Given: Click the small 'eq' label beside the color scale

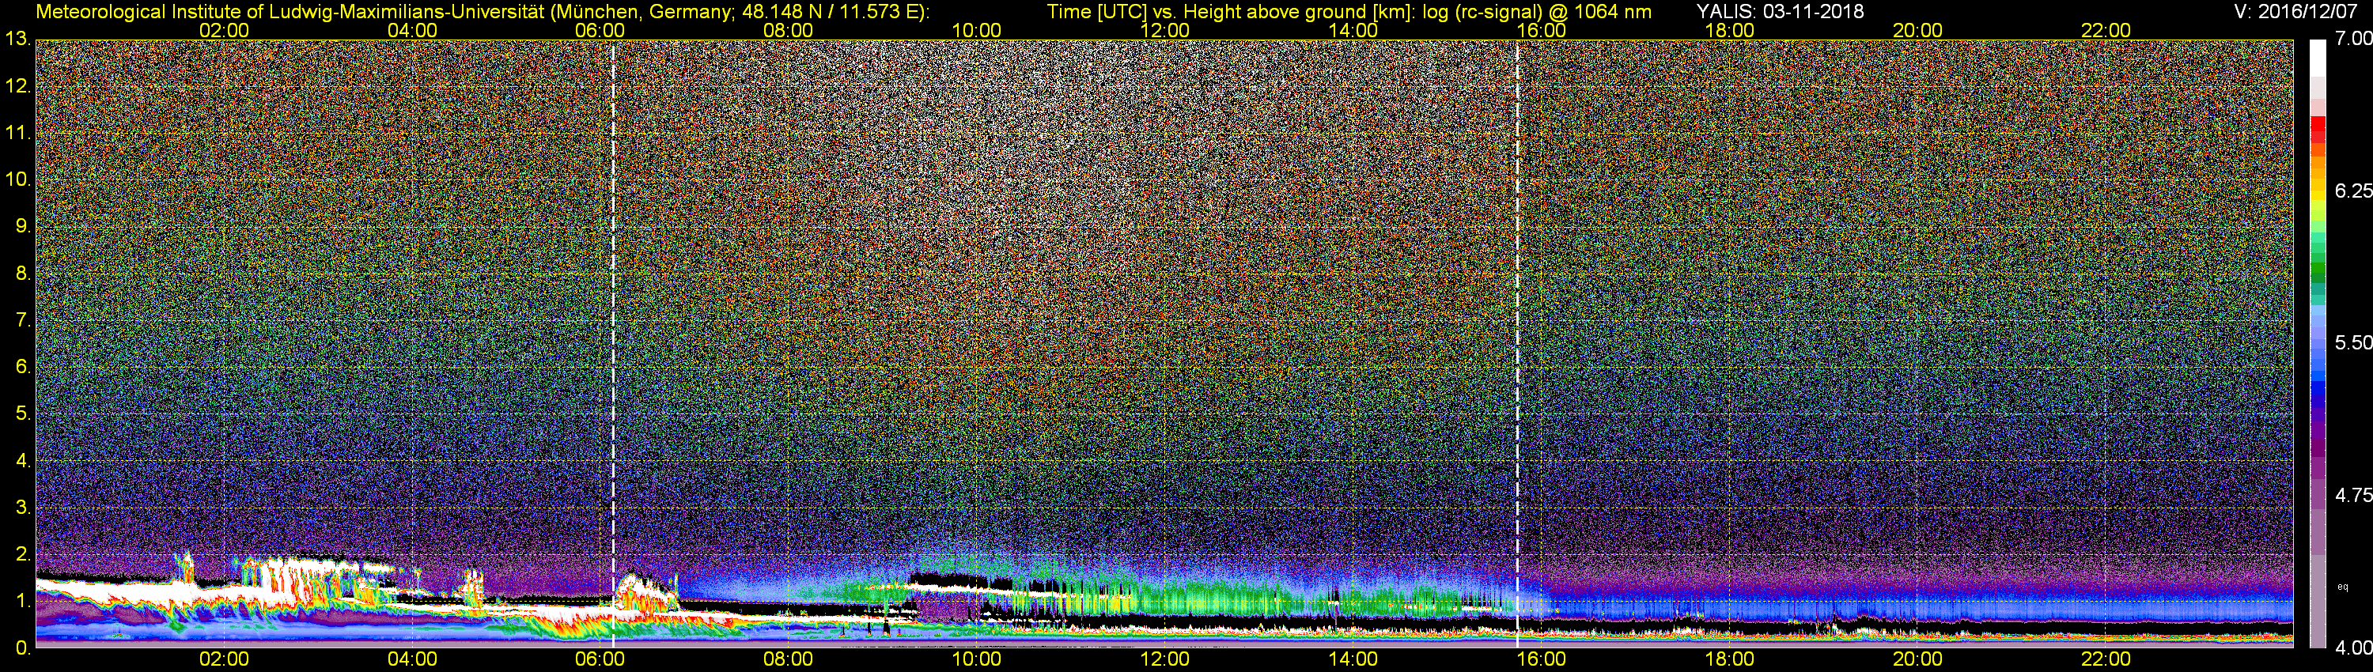Looking at the screenshot, I should (2343, 587).
